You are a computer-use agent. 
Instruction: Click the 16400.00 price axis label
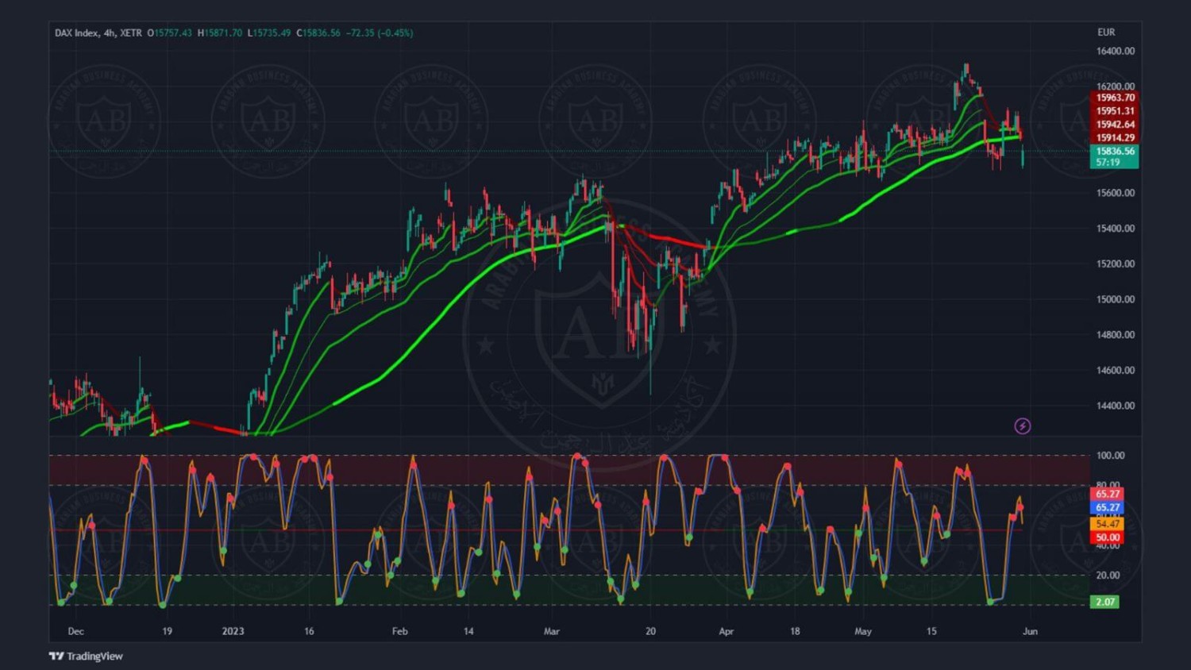(1116, 51)
